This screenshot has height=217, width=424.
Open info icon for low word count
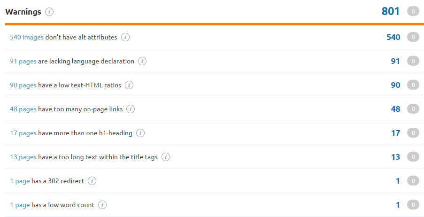click(x=102, y=205)
